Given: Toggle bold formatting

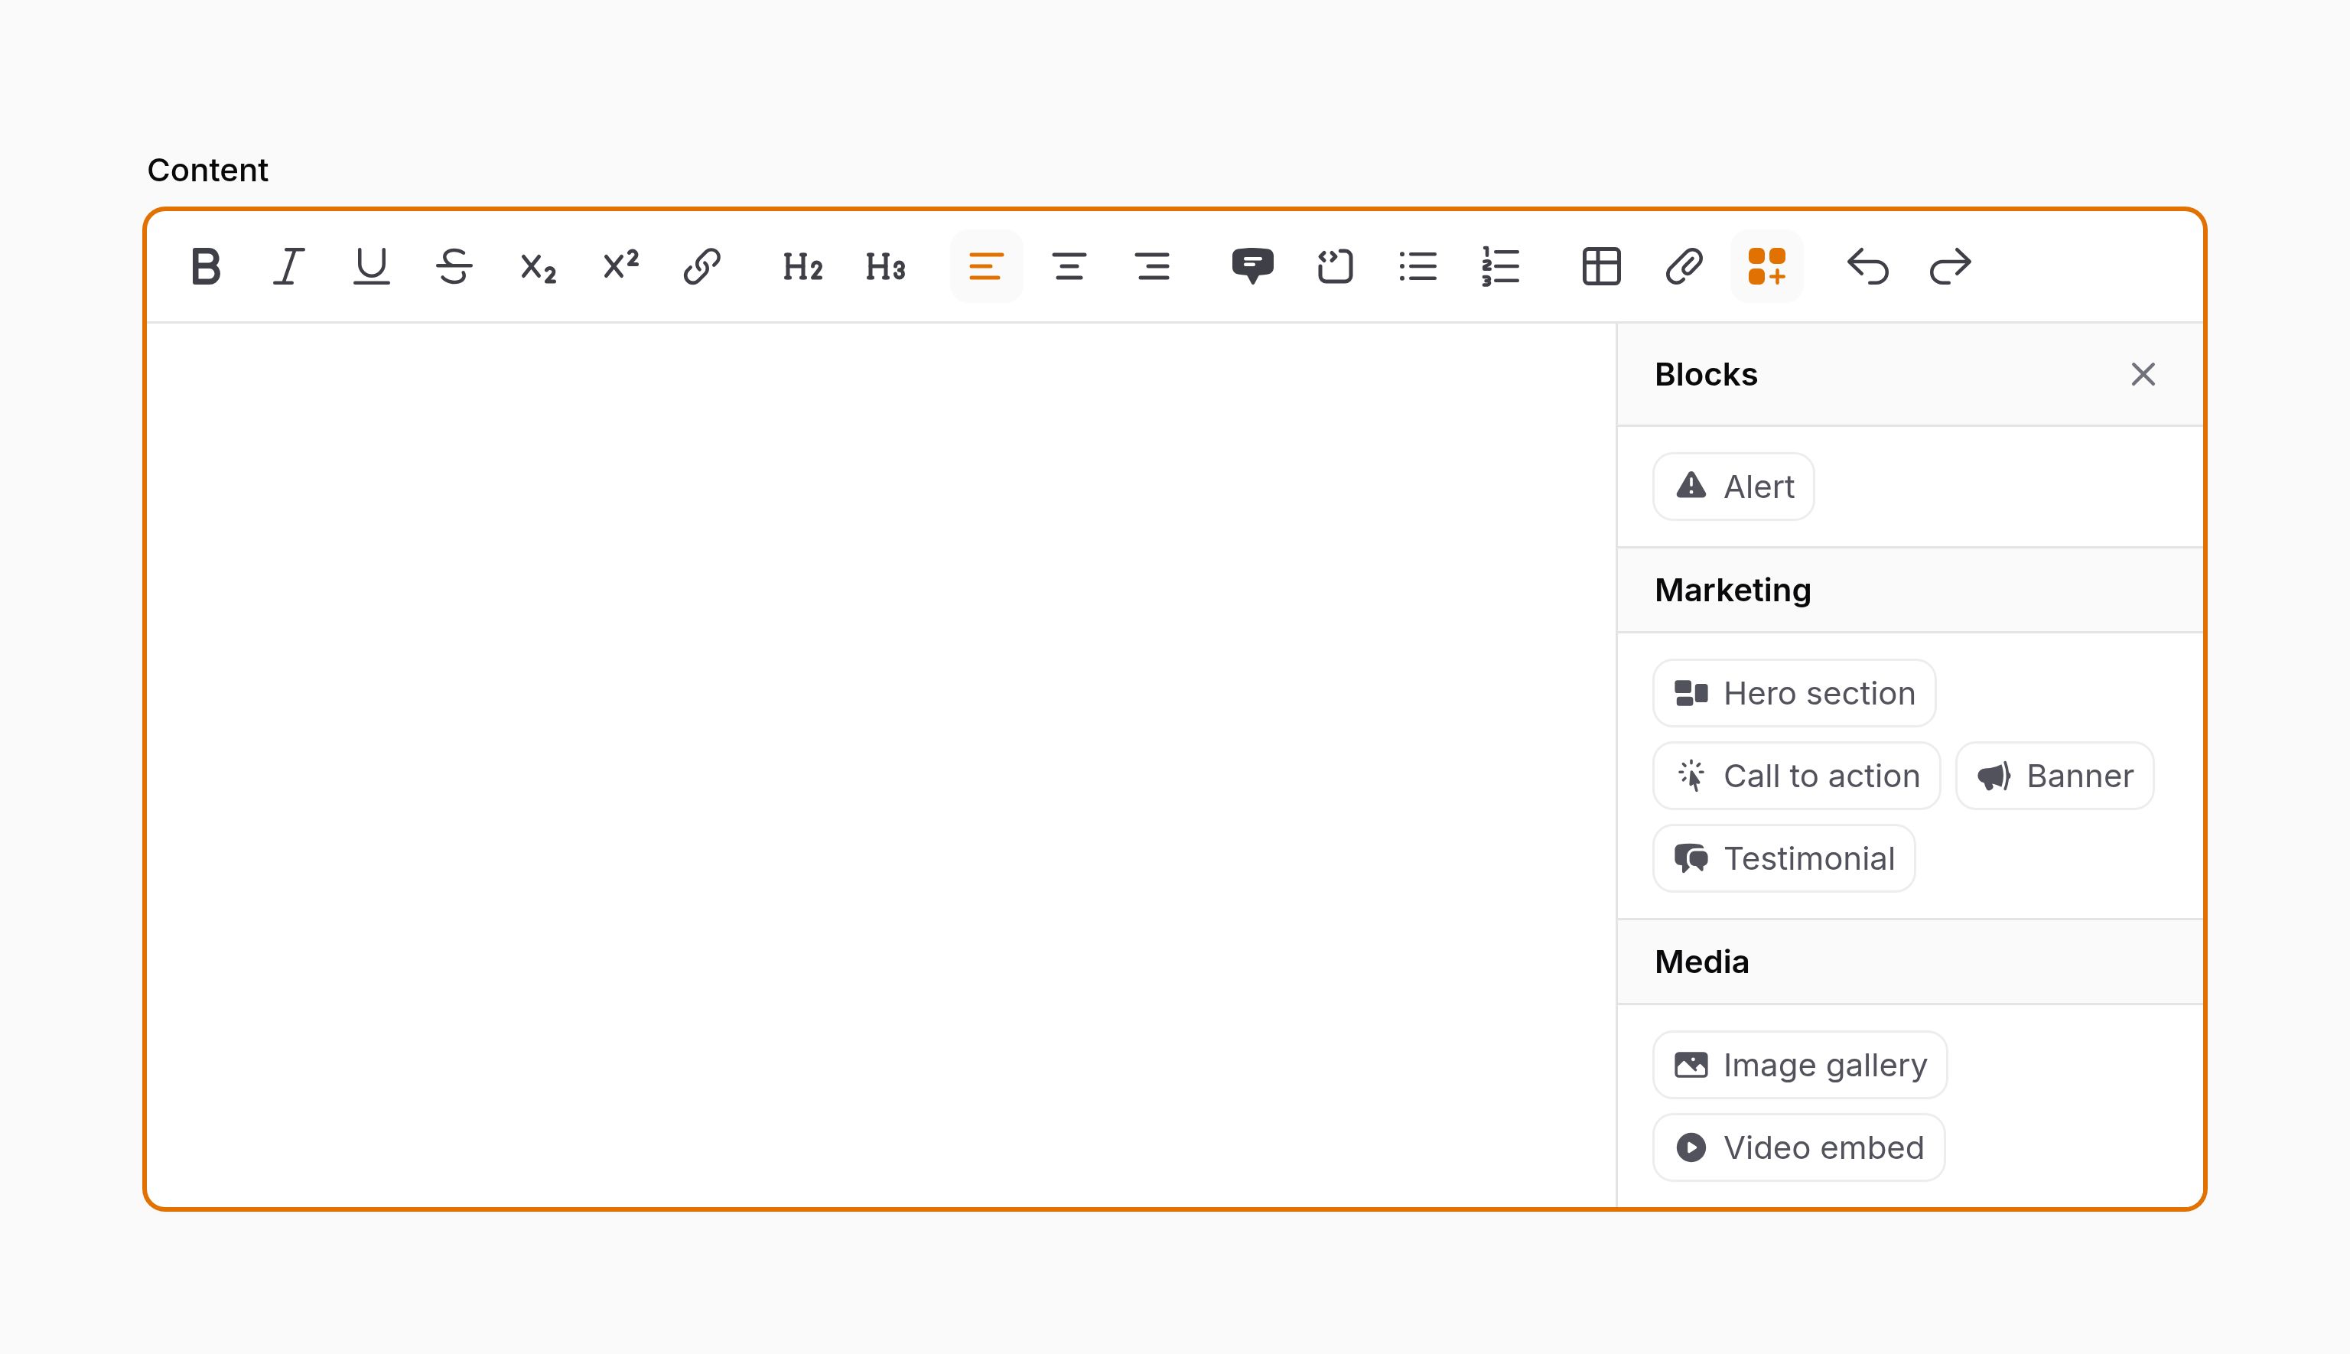Looking at the screenshot, I should coord(206,267).
